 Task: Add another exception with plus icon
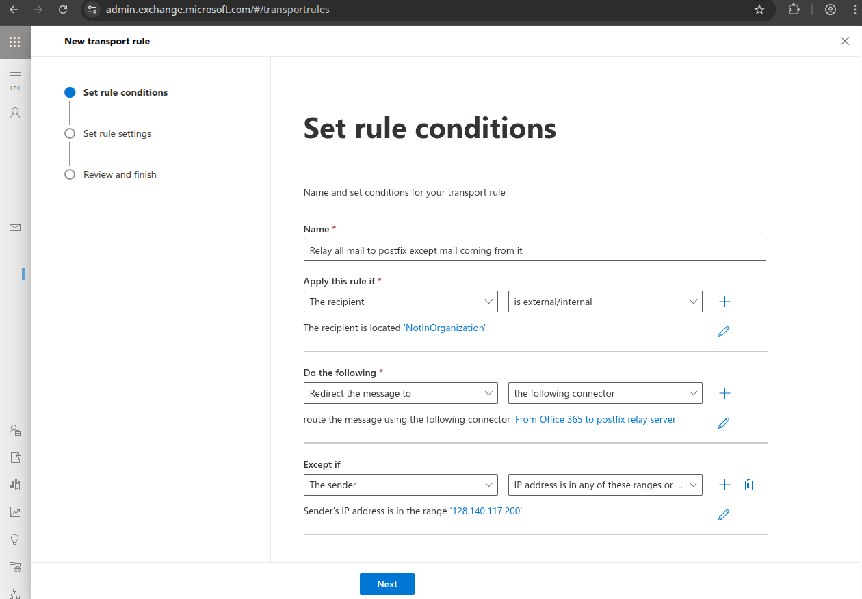(725, 485)
